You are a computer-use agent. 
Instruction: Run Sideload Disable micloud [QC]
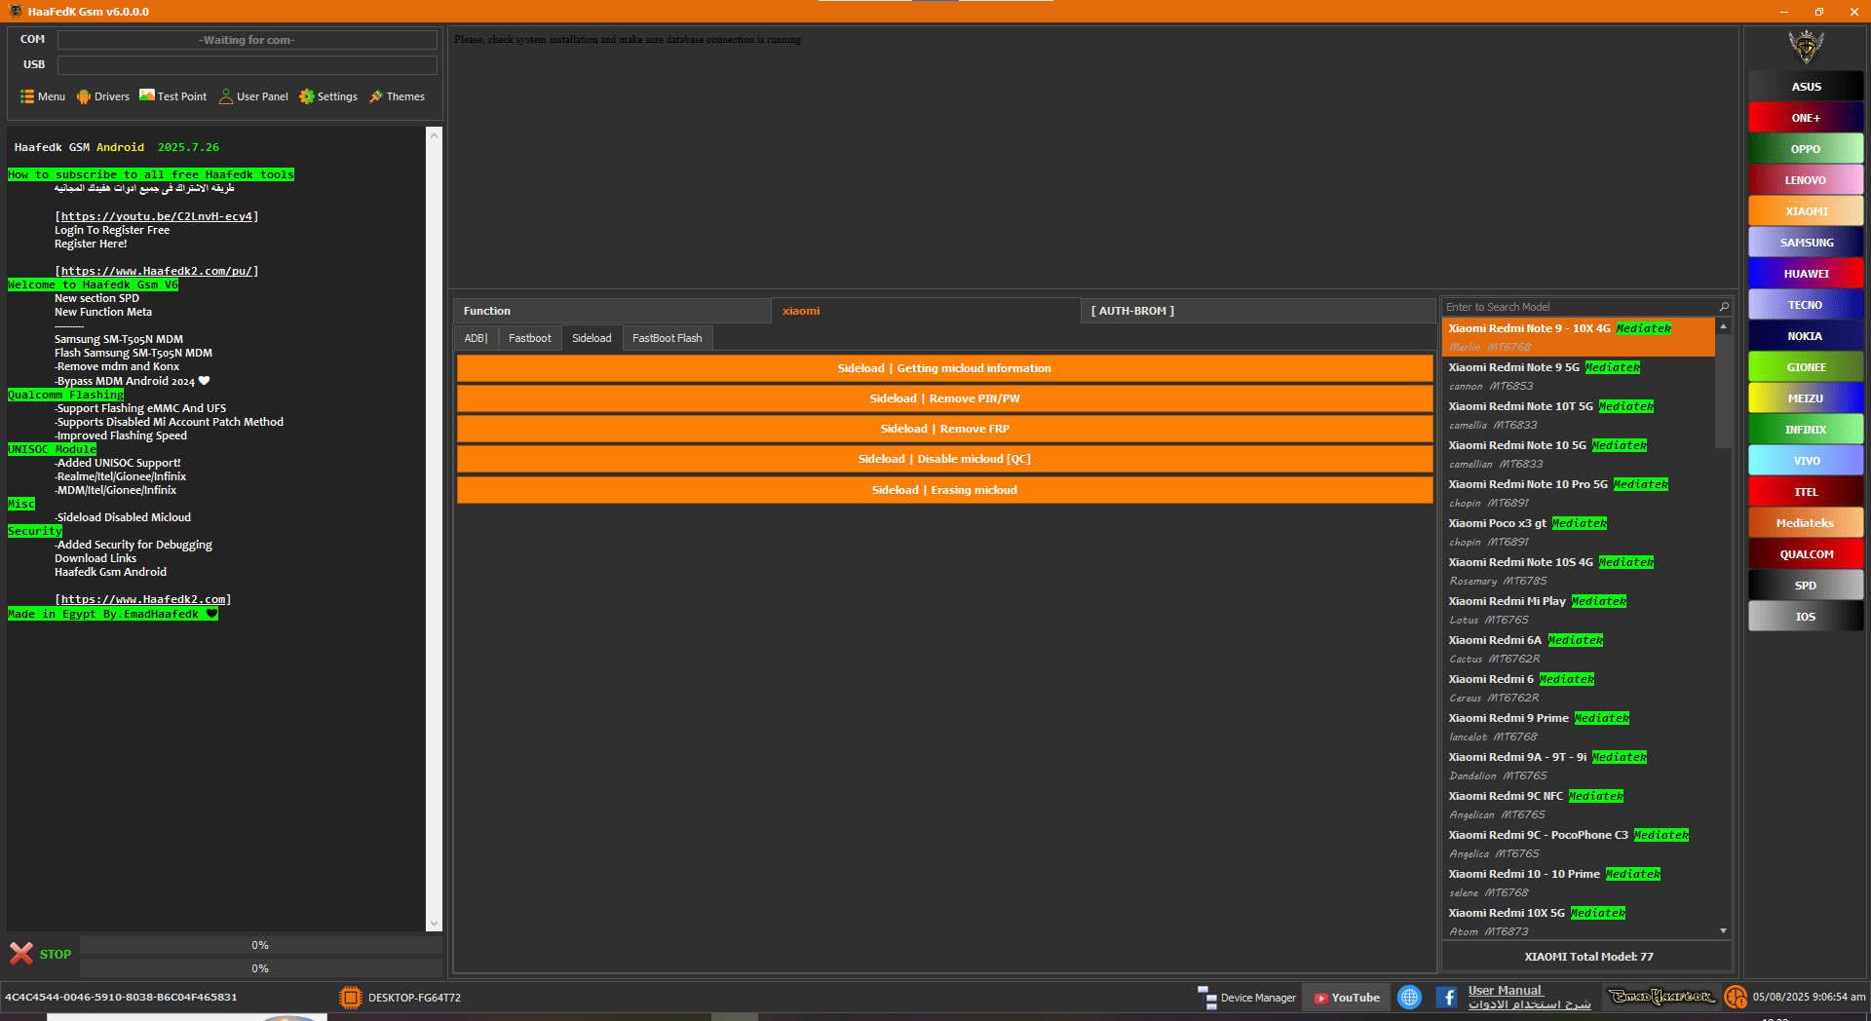point(944,459)
